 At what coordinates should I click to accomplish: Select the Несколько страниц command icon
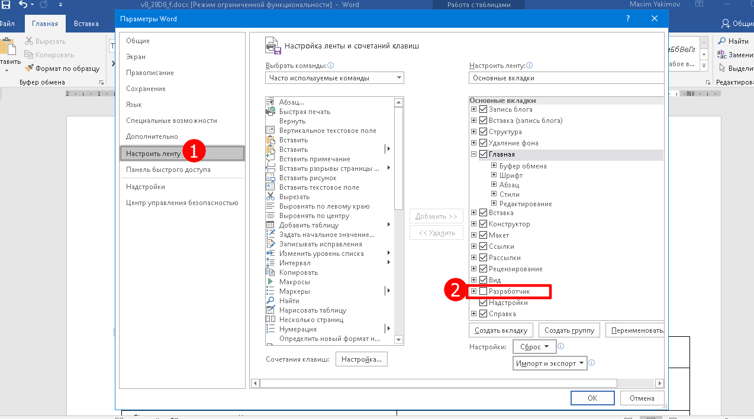(270, 320)
